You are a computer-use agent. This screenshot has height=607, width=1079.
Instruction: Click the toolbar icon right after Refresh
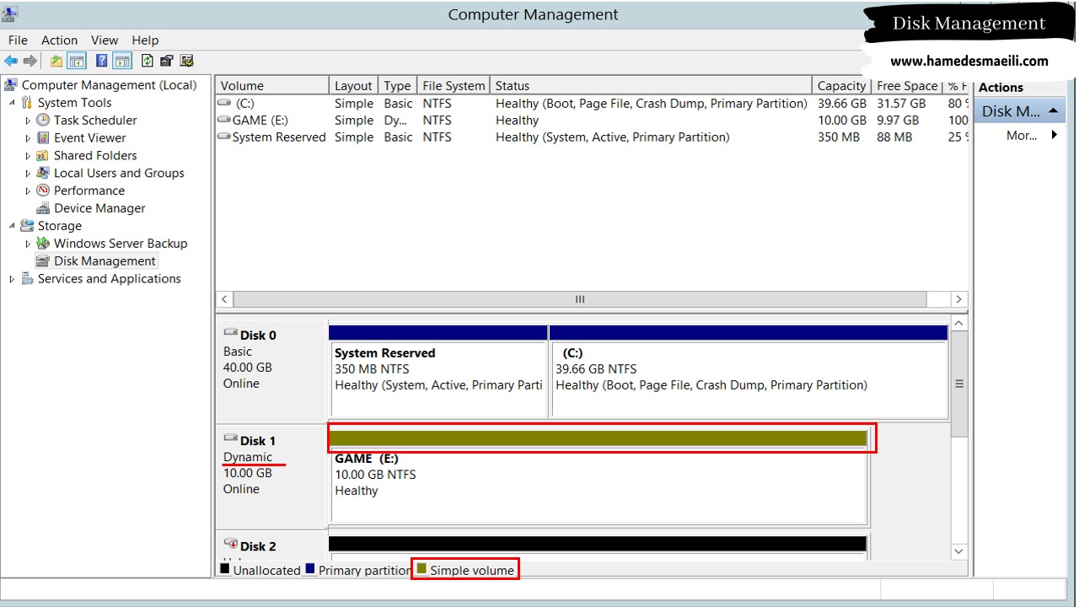pyautogui.click(x=167, y=61)
